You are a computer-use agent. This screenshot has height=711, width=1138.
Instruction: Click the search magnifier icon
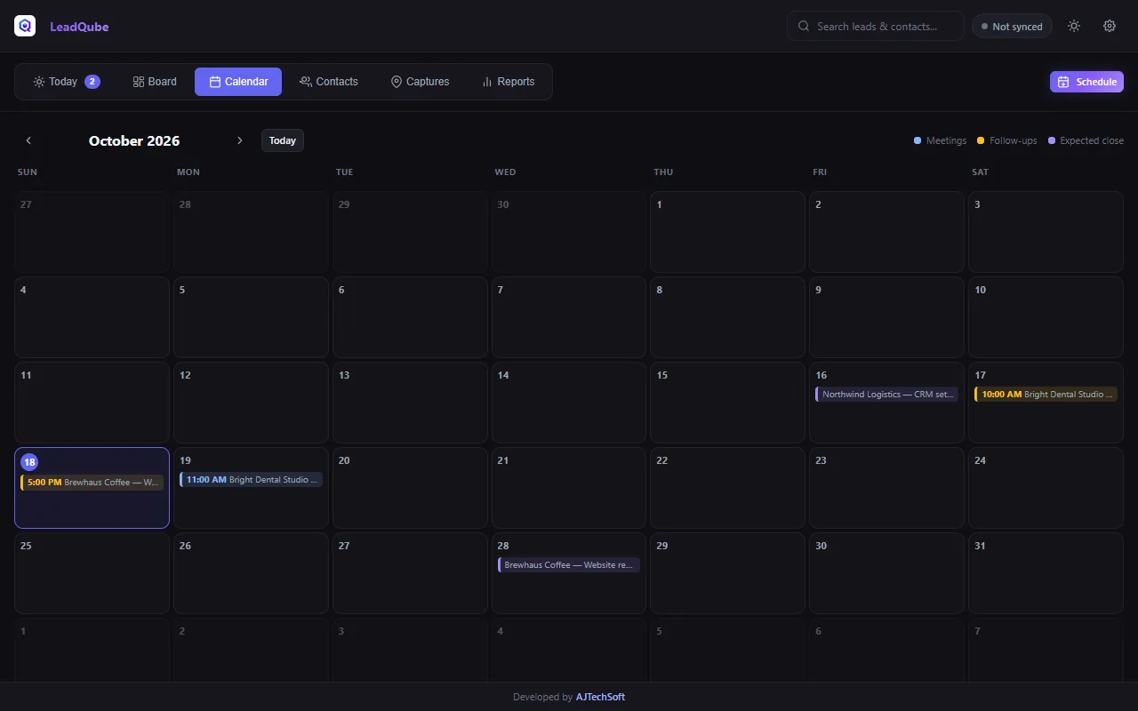(804, 27)
